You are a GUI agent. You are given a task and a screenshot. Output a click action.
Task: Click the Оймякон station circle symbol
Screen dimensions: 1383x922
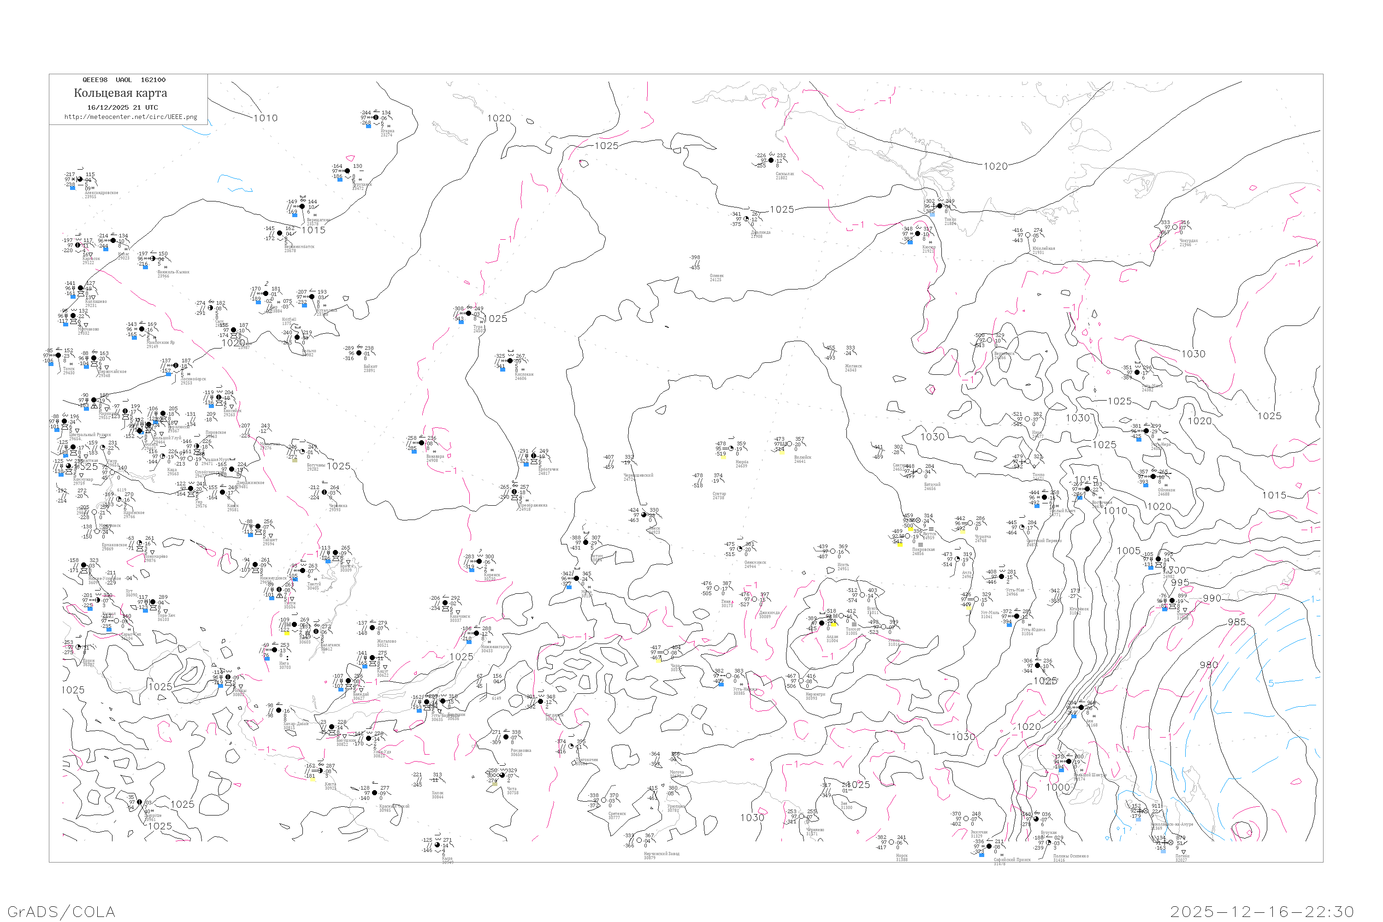1153,477
